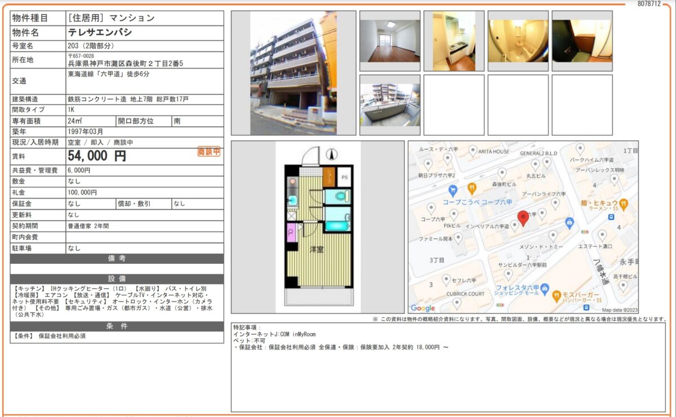676x417 pixels.
Task: Open the large building exterior photo
Action: click(293, 73)
